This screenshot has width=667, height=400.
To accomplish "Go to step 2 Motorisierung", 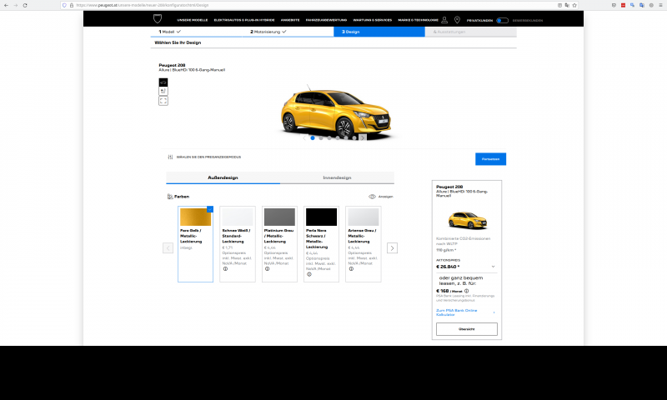I will pos(288,32).
